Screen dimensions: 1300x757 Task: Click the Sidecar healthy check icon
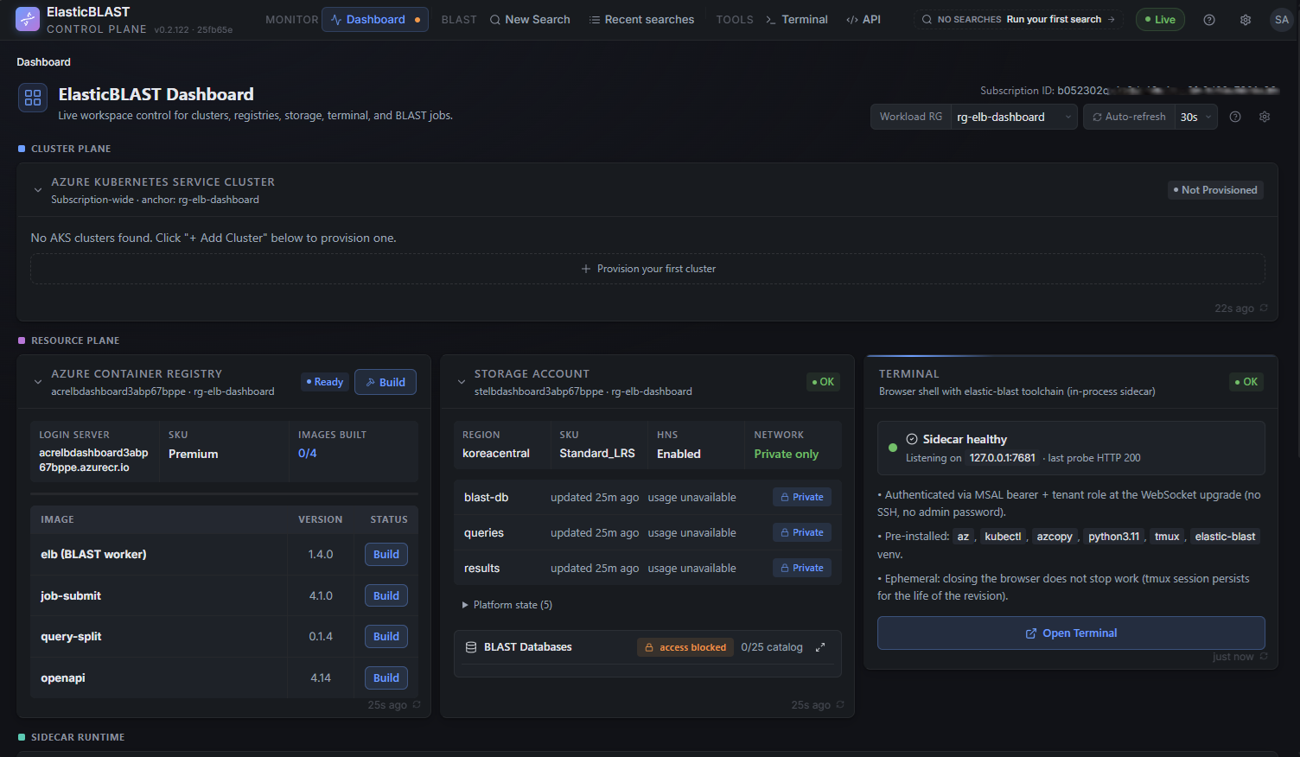tap(912, 439)
